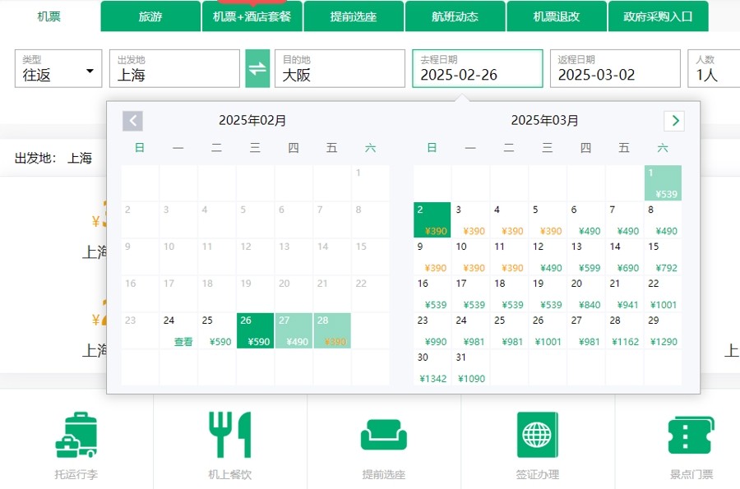The width and height of the screenshot is (740, 489).
Task: Advance calendar to next month
Action: [674, 121]
